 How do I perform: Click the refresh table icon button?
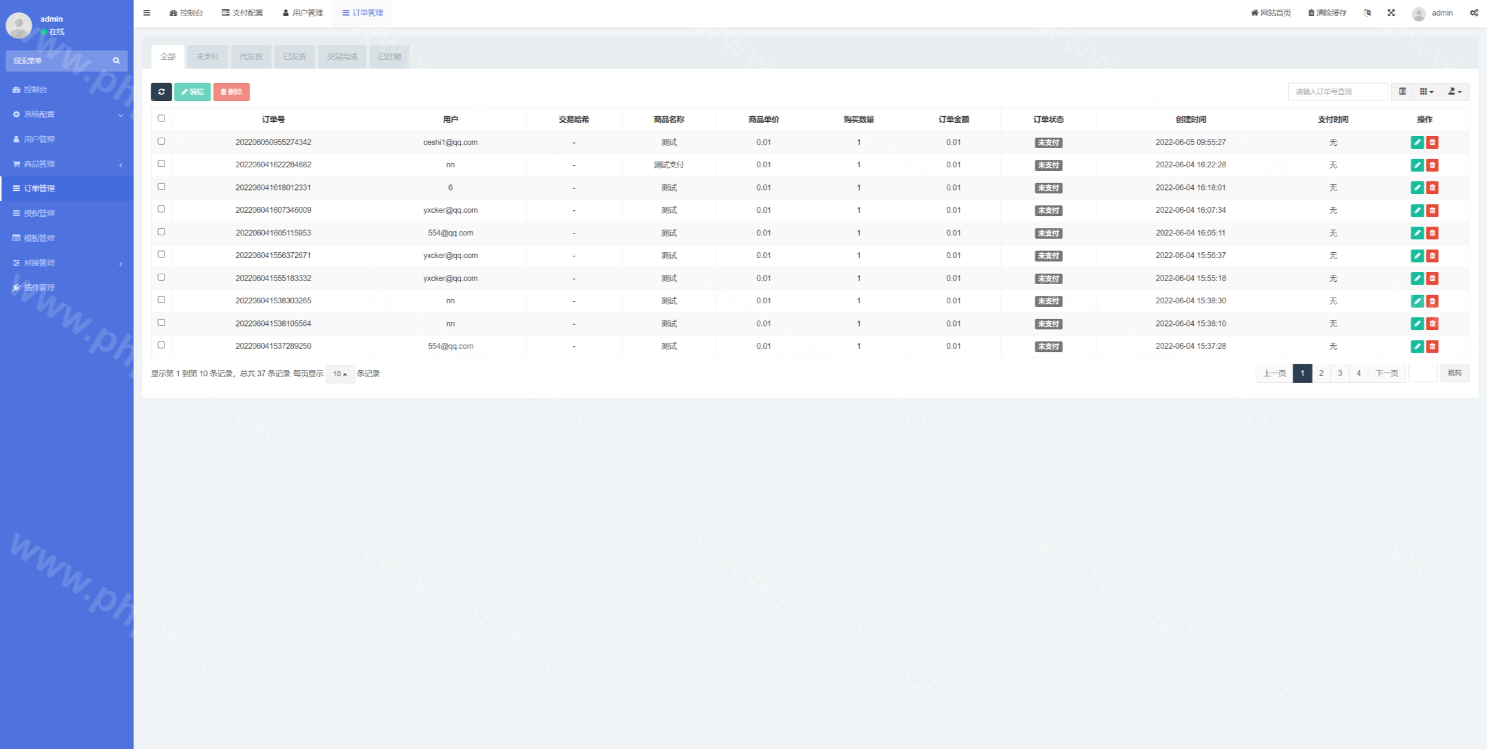coord(161,92)
